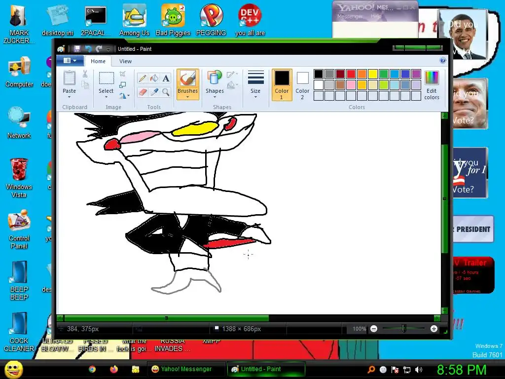Click the vertical canvas scrollbar
Image resolution: width=505 pixels, height=379 pixels.
pyautogui.click(x=444, y=198)
